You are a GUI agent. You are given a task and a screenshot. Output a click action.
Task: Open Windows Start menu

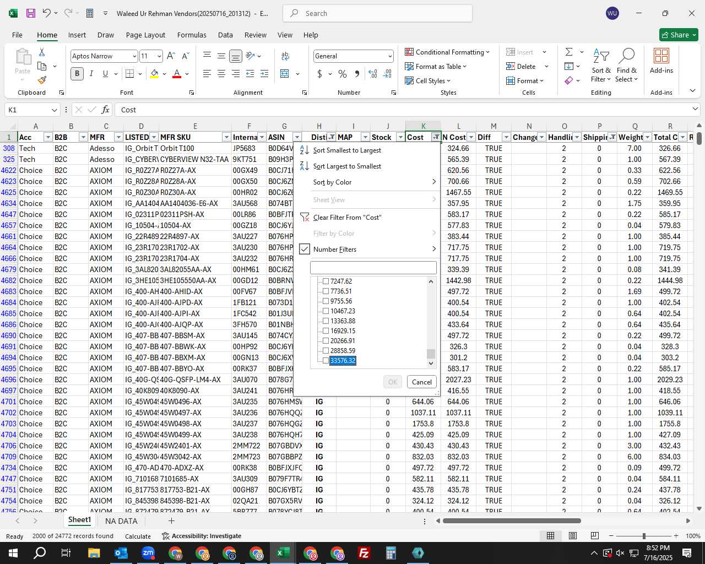[12, 553]
